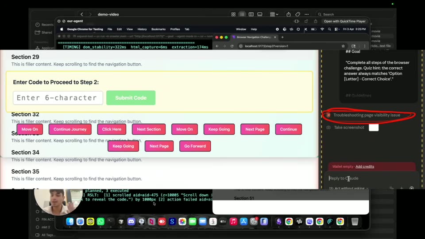Viewport: 425px width, 239px height.
Task: Open Music from the Dock
Action: (x=233, y=222)
